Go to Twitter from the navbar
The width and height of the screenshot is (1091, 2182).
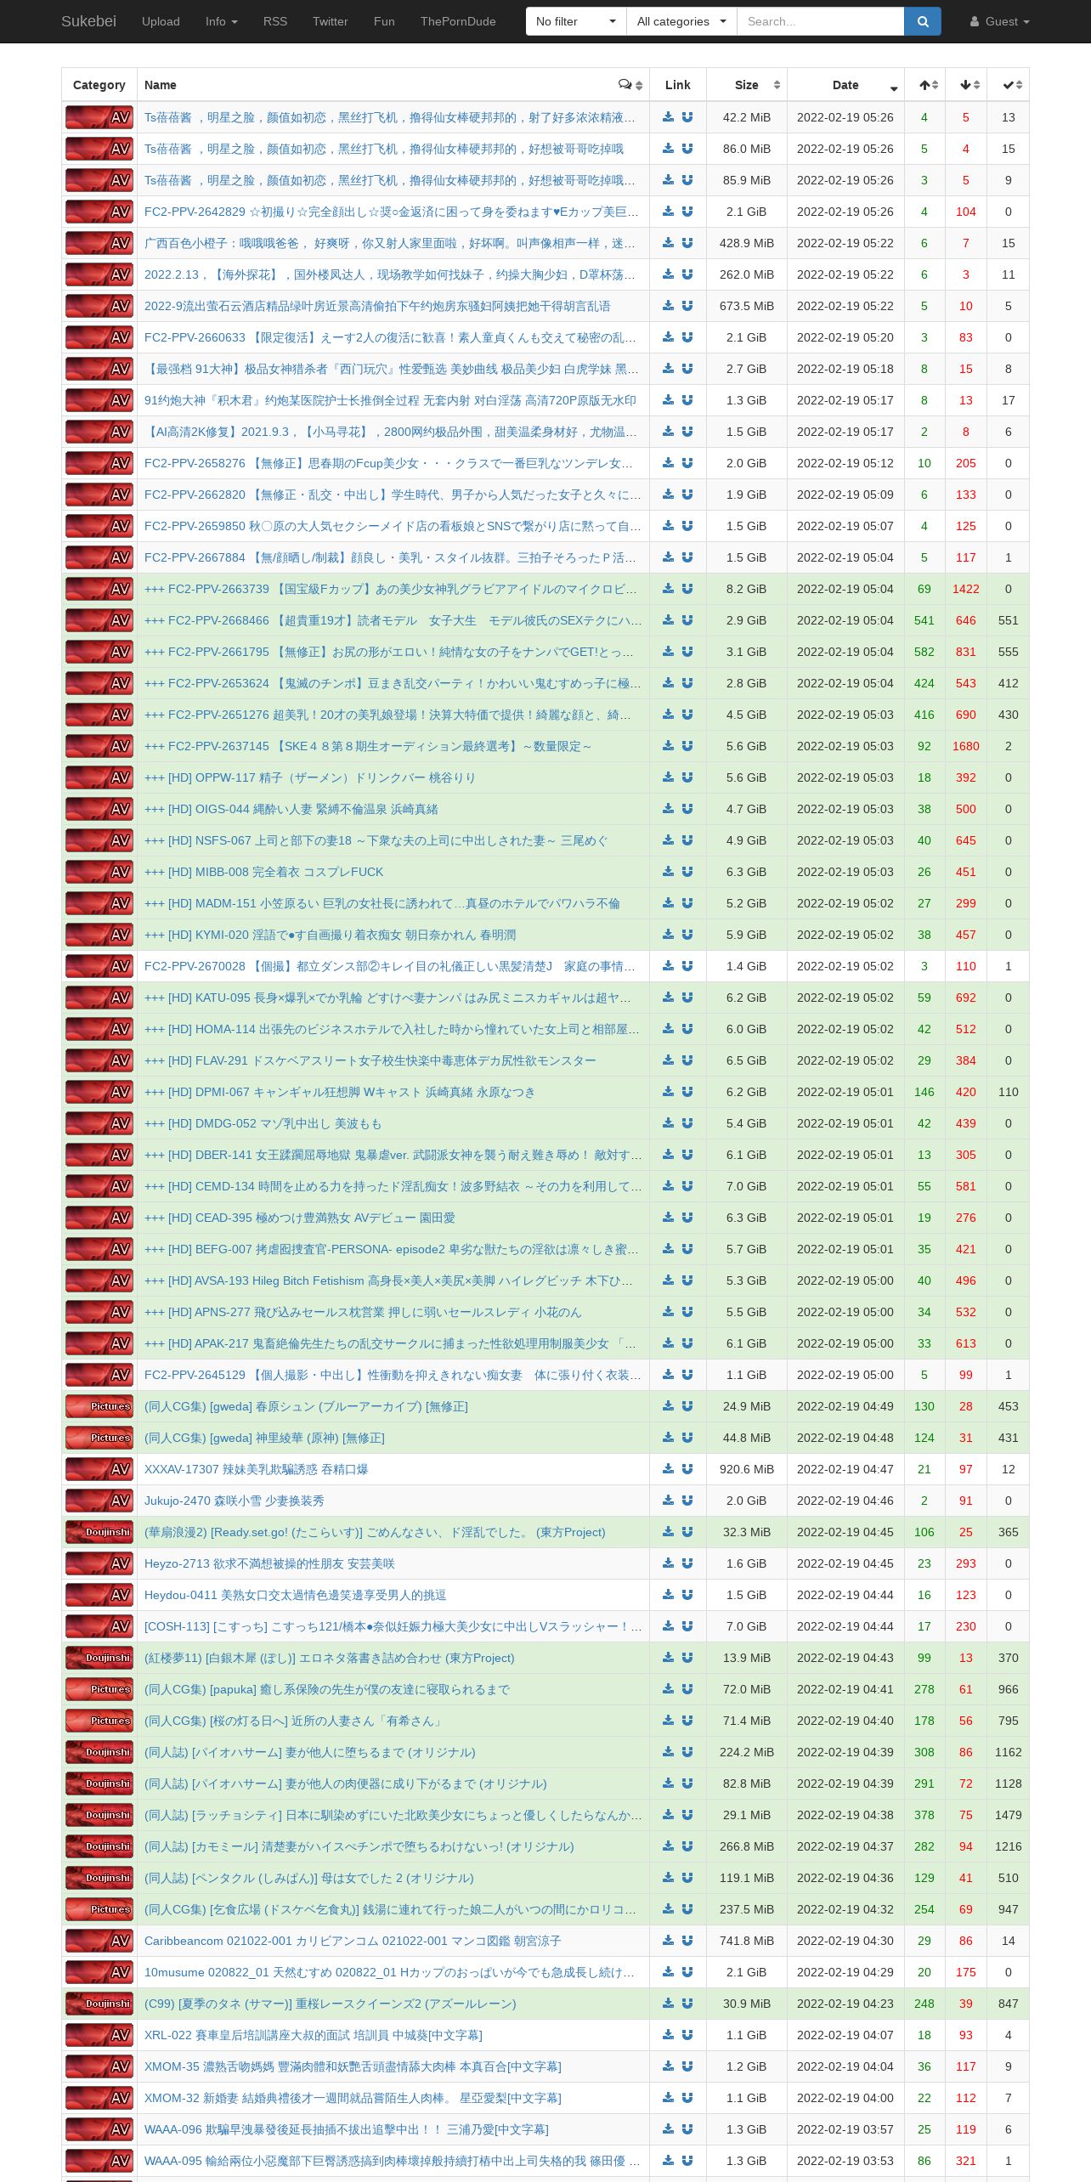click(x=331, y=21)
